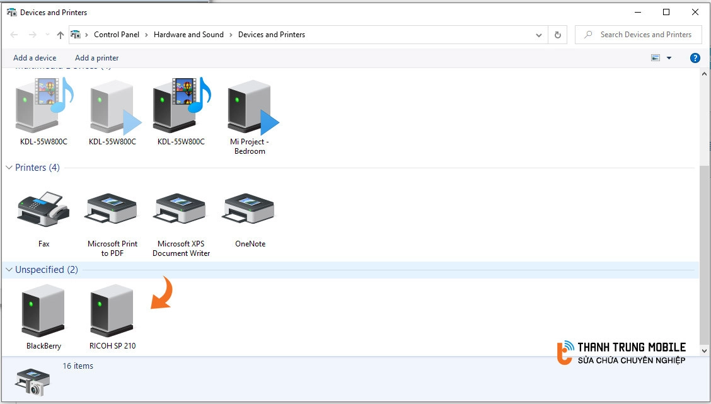Select the RICOH SP 210 device
Screen dimensions: 711x404
tap(112, 312)
